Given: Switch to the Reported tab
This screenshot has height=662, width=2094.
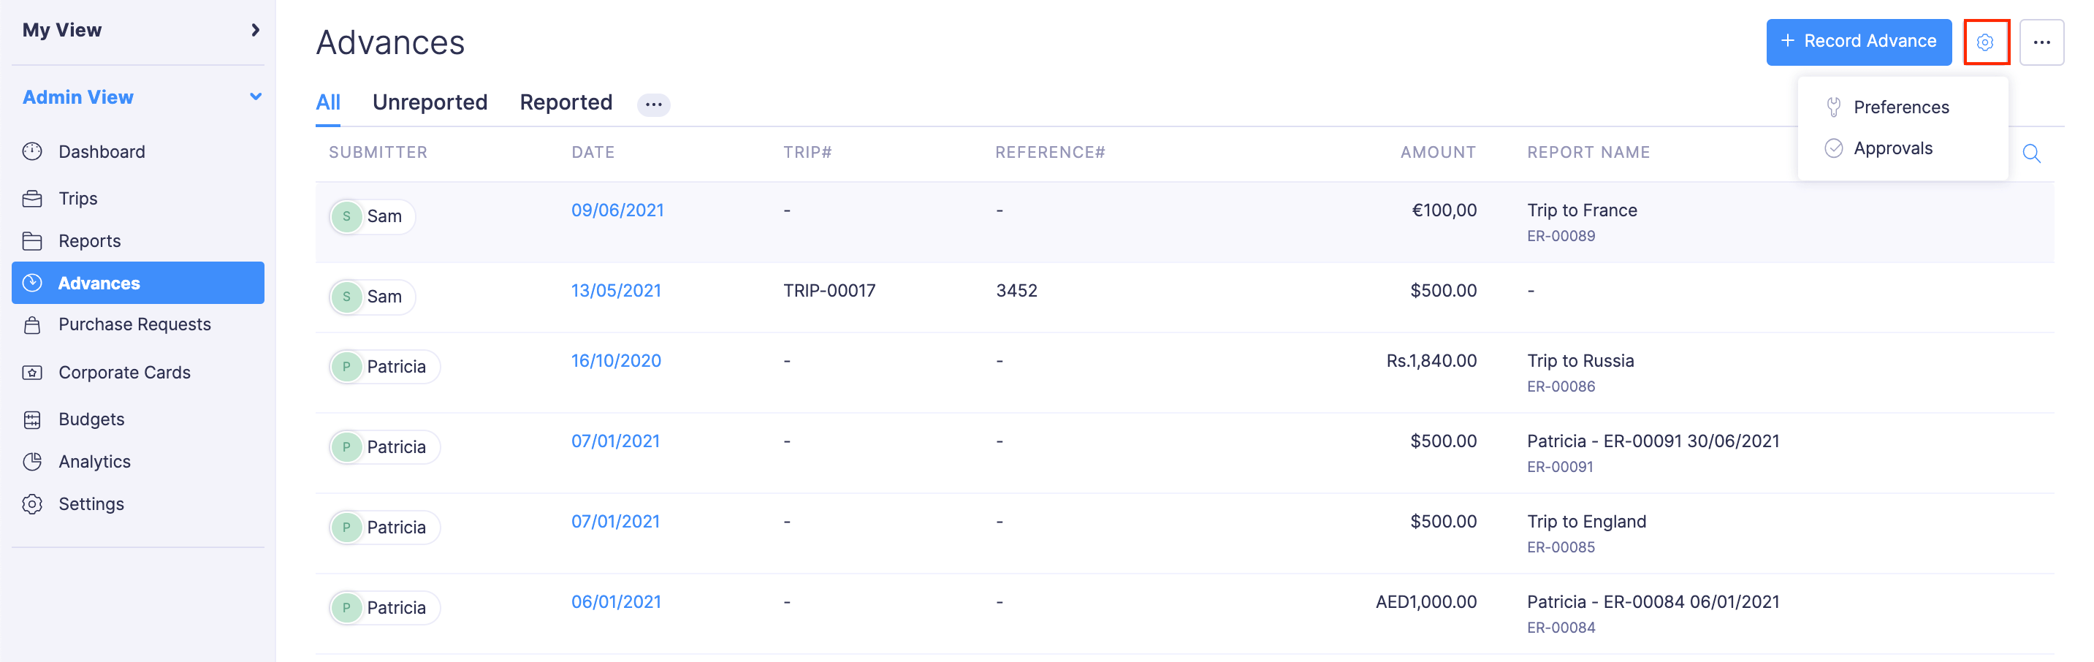Looking at the screenshot, I should pos(566,102).
